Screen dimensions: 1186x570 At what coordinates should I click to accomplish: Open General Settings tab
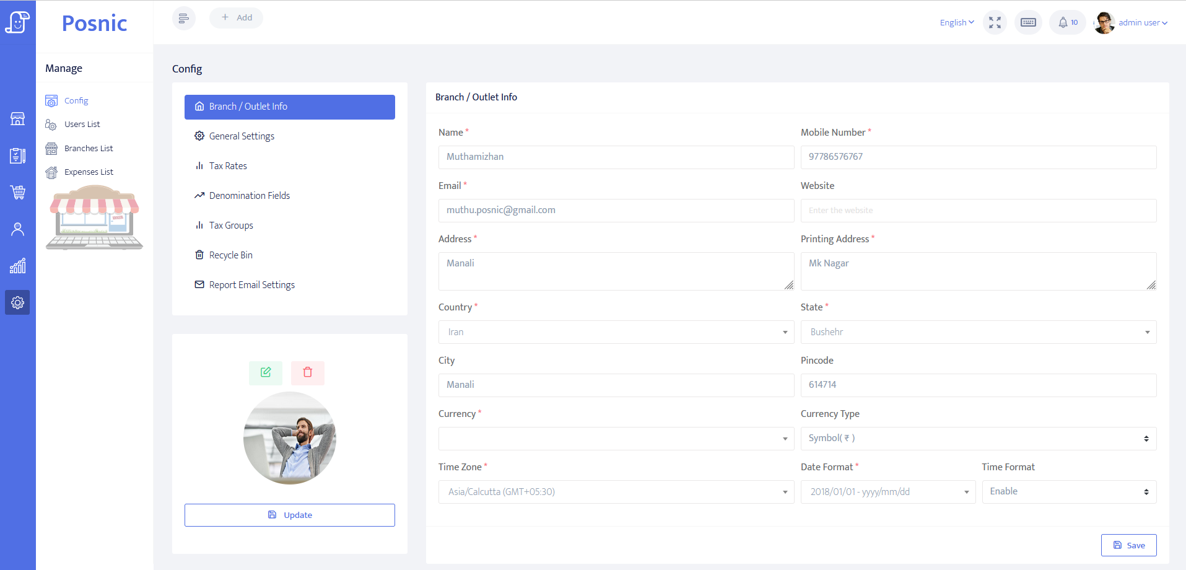(242, 136)
